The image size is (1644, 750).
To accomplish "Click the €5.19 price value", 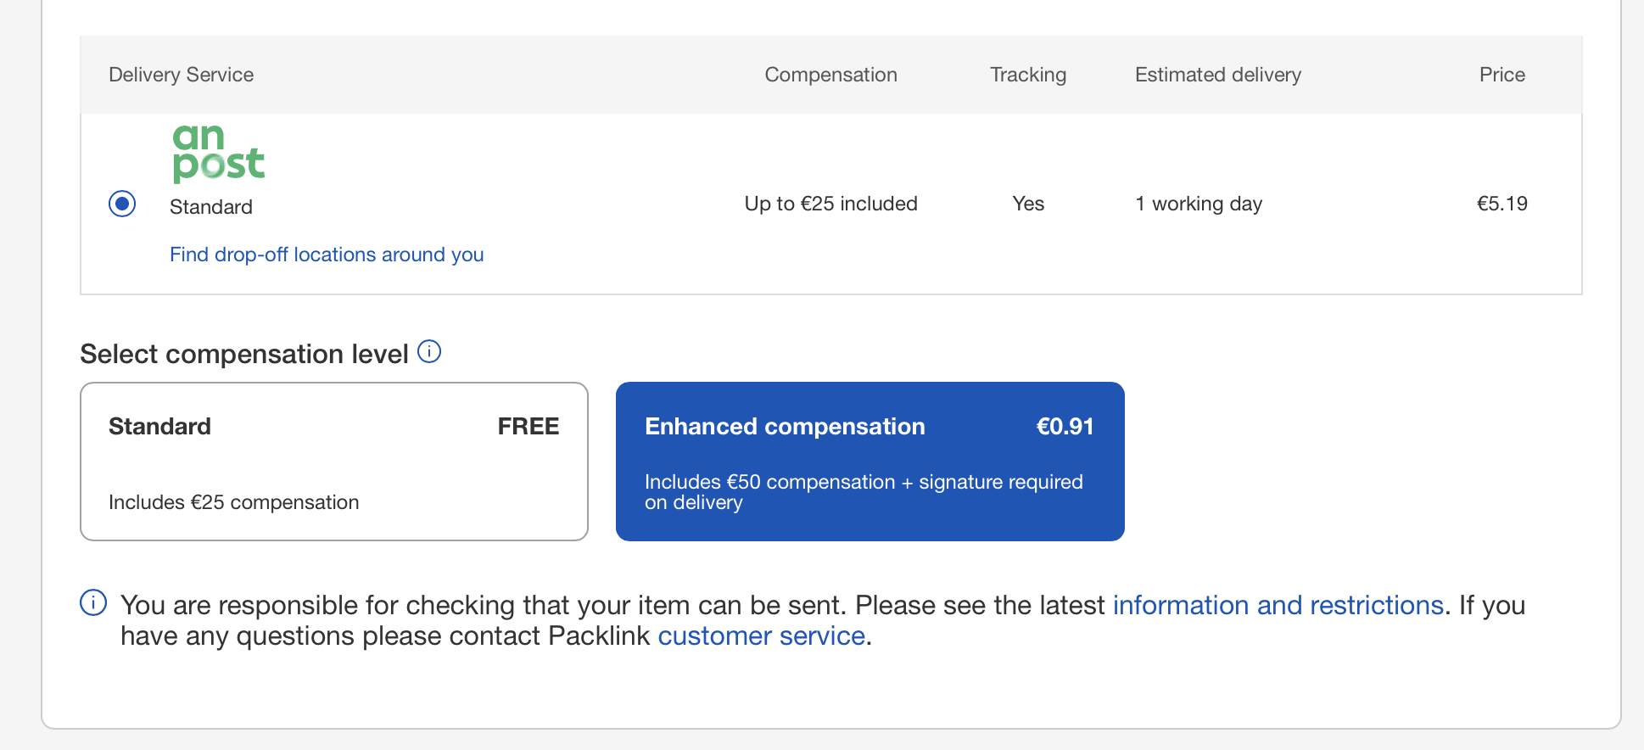I will coord(1502,204).
